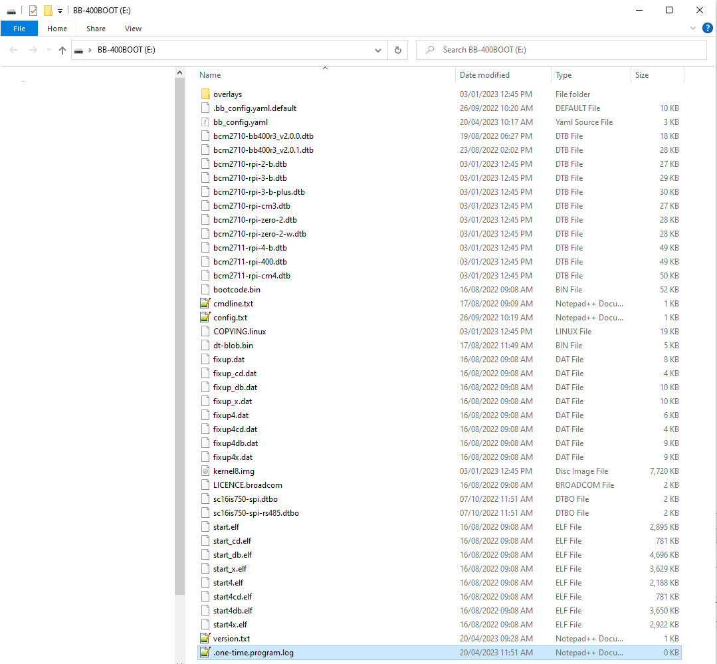The height and width of the screenshot is (664, 717).
Task: Open the Recent locations dropdown arrow
Action: tap(47, 50)
